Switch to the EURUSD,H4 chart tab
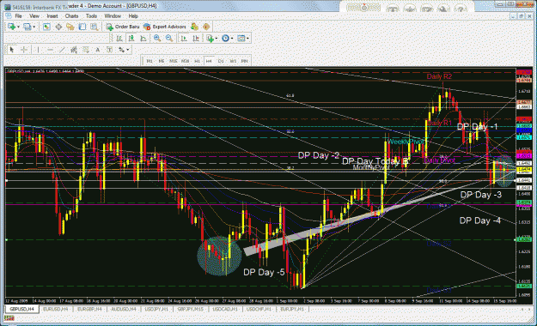 click(56, 309)
